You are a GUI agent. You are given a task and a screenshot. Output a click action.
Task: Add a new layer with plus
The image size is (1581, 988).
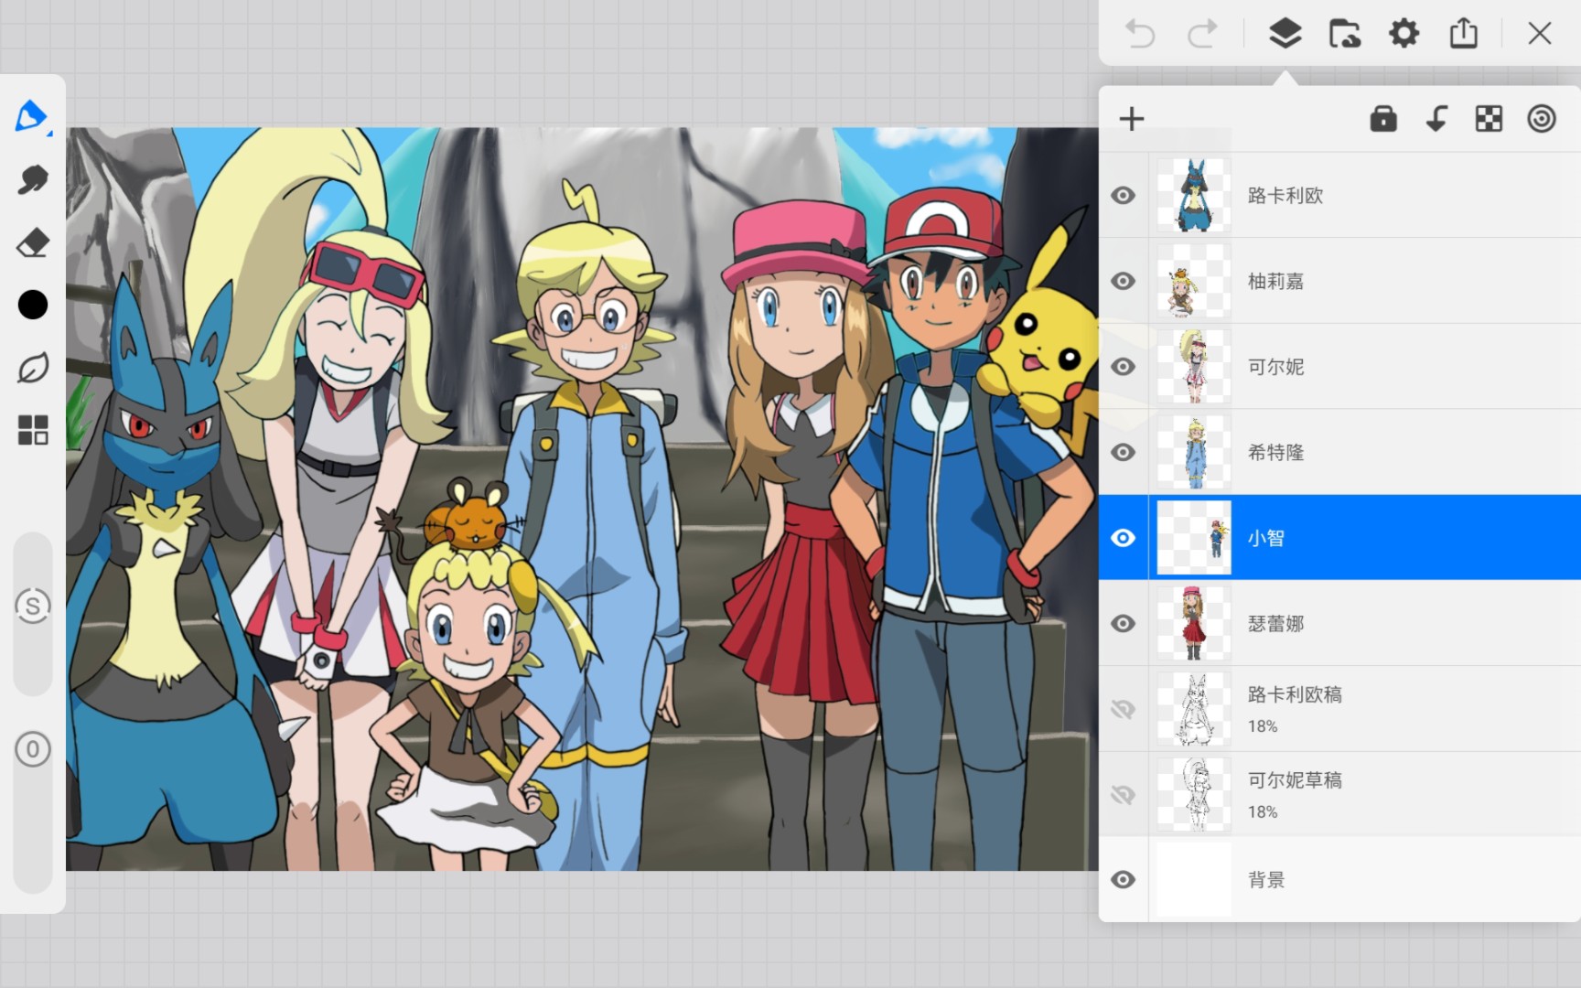1132,119
